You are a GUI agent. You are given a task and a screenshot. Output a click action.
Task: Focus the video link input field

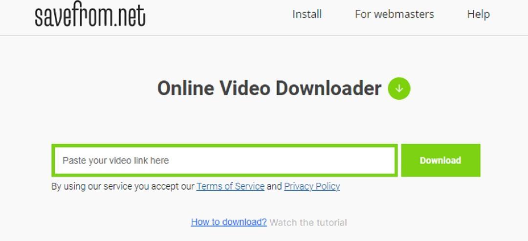224,160
